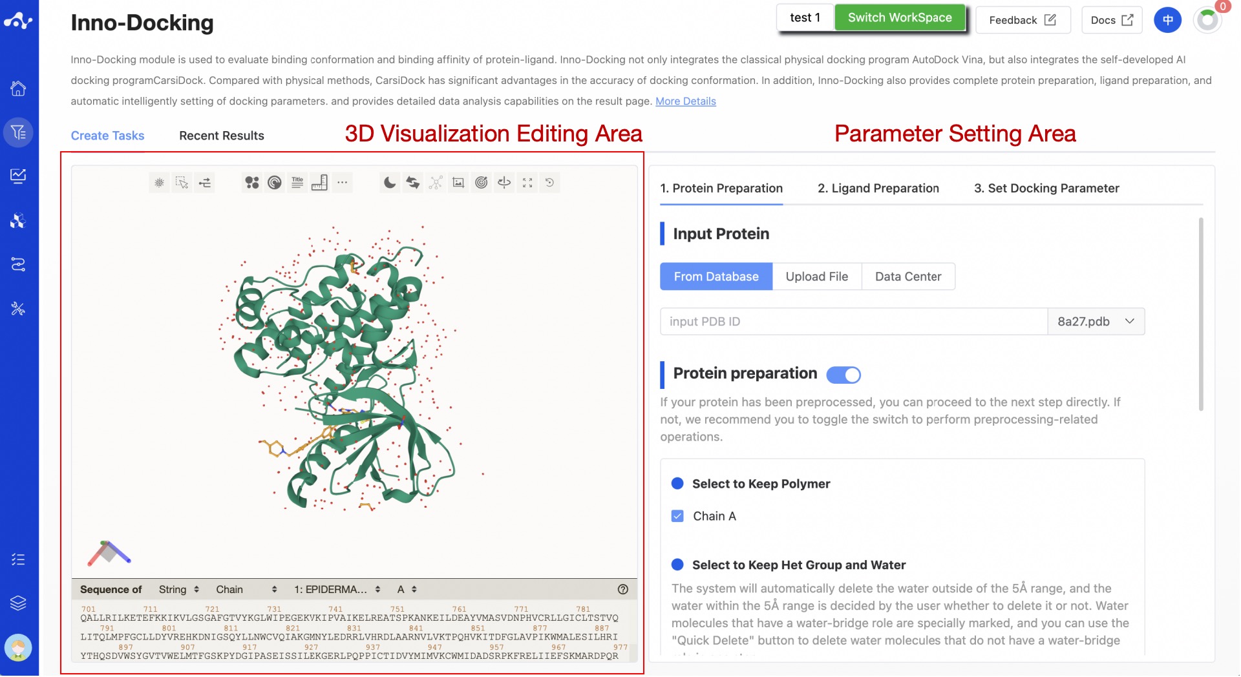Screen dimensions: 1241x677
Task: Click the parameter panel vertical scrollbar
Action: click(1201, 314)
